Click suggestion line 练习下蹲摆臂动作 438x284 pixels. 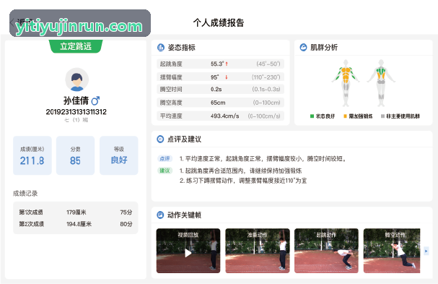click(243, 181)
